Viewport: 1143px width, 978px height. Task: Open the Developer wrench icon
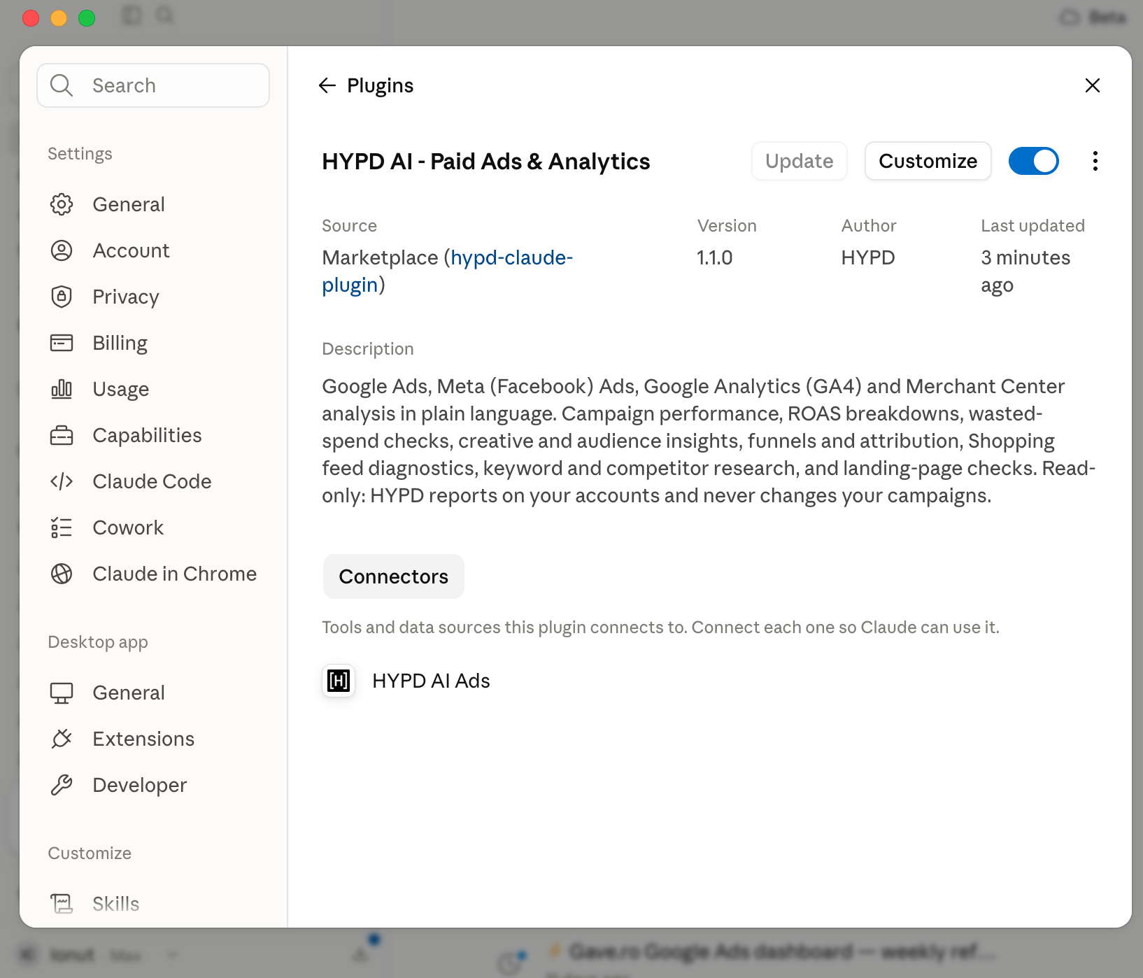point(62,785)
